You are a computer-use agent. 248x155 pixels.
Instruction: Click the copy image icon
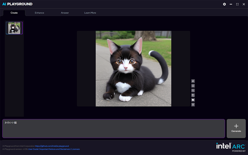(193, 95)
